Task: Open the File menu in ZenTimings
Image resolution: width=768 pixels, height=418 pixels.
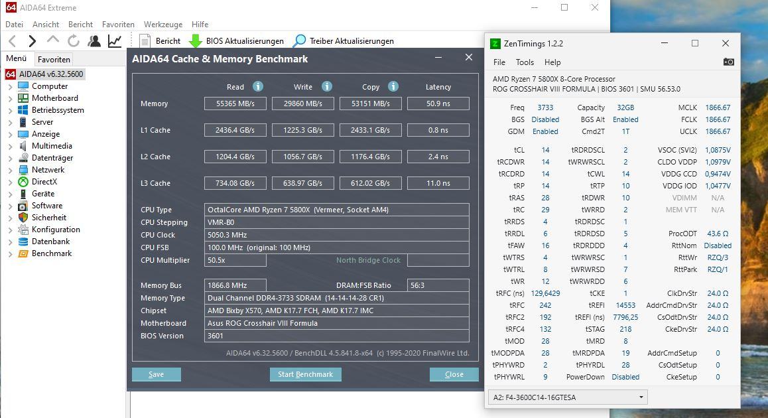Action: [x=499, y=62]
